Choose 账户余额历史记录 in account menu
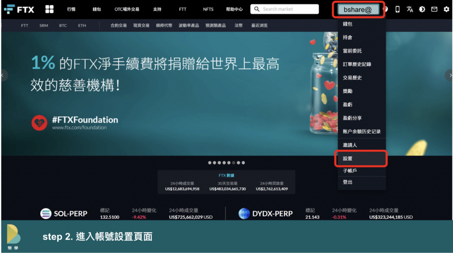 362,132
